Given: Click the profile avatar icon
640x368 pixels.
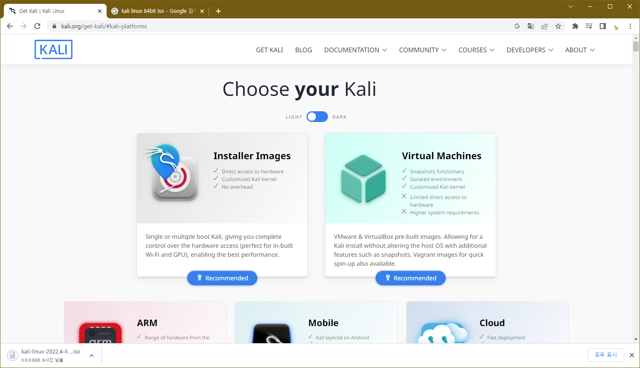Looking at the screenshot, I should [616, 27].
